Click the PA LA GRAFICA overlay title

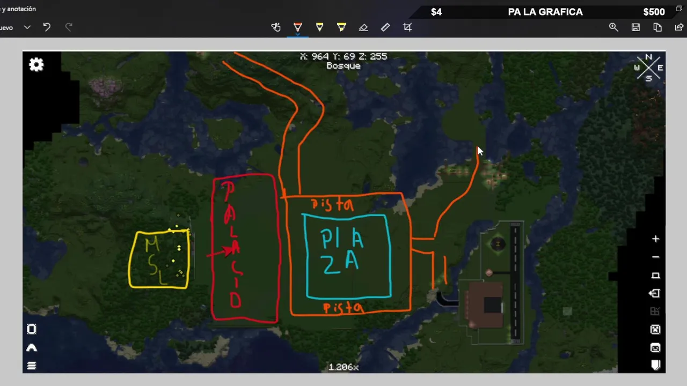click(545, 12)
